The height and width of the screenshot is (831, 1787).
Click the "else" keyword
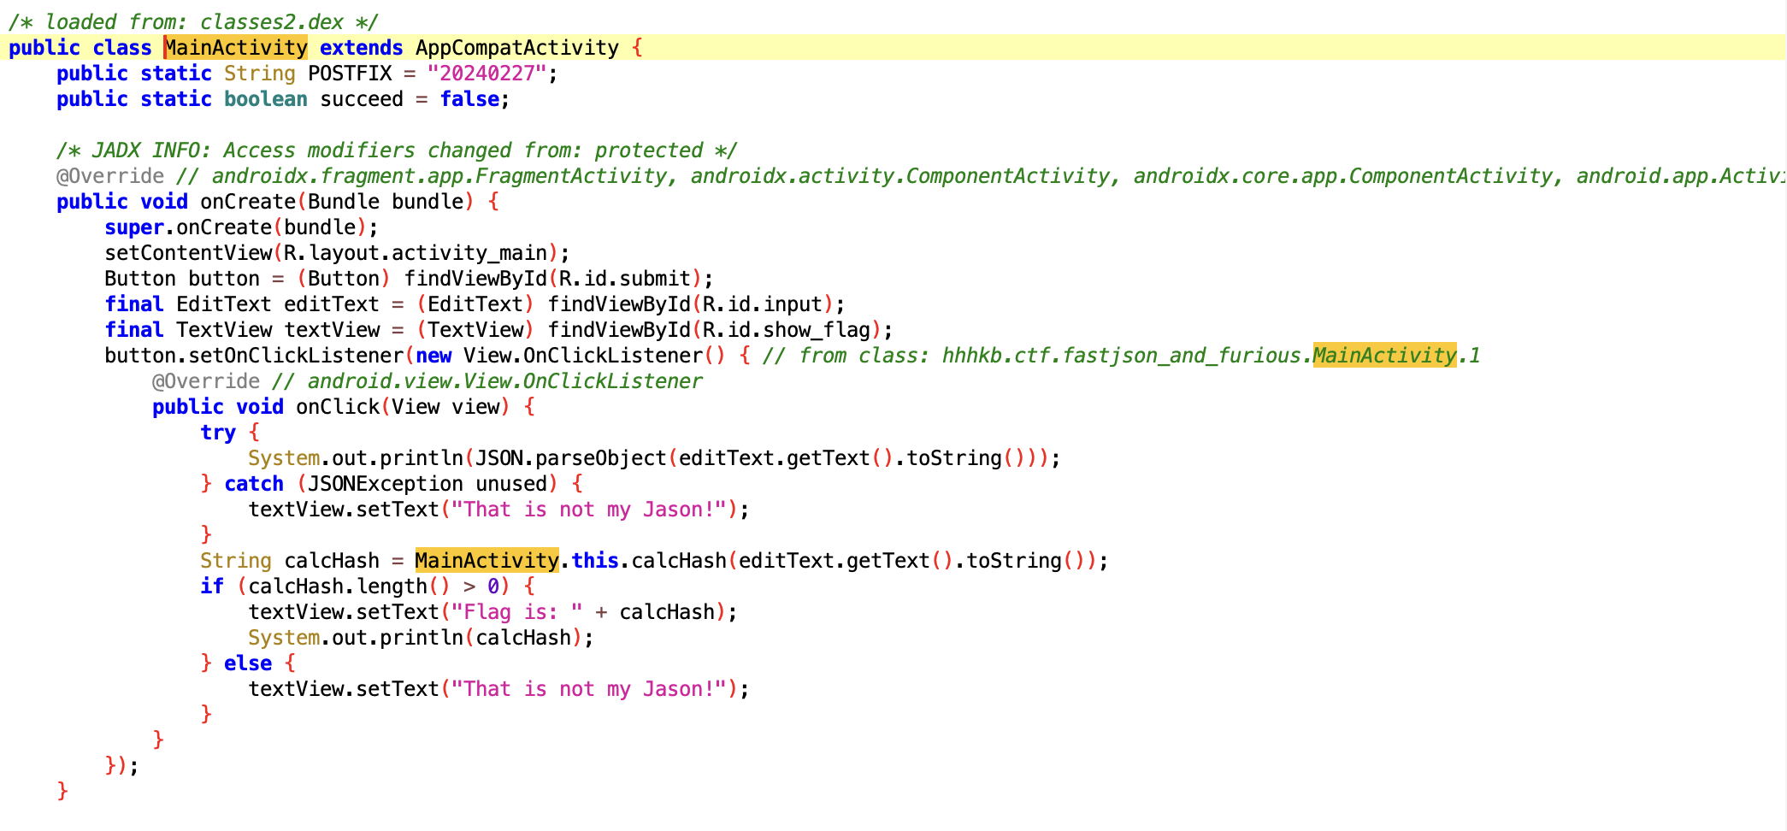248,663
